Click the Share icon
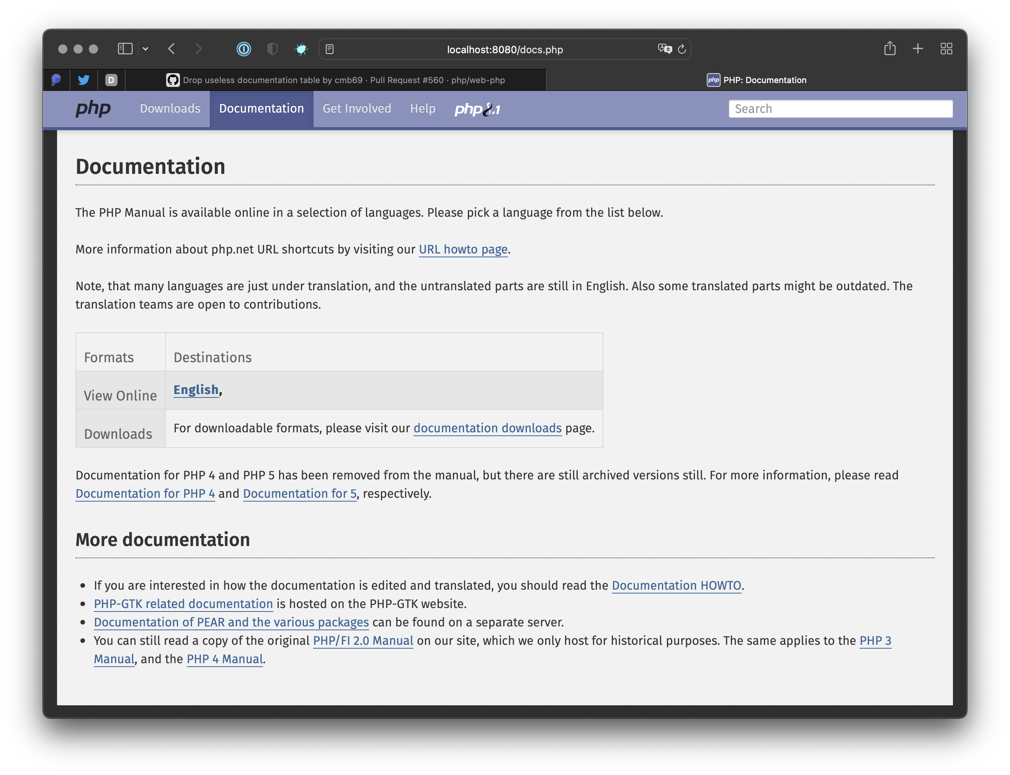The image size is (1010, 775). click(890, 48)
